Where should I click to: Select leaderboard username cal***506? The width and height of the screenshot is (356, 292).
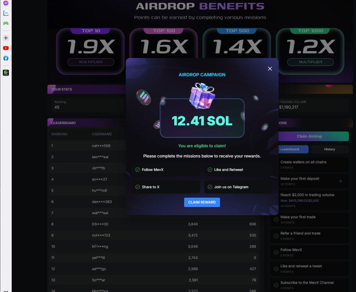pyautogui.click(x=101, y=146)
